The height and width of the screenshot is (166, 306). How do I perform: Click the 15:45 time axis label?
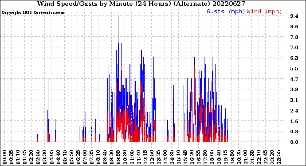tap(185, 157)
